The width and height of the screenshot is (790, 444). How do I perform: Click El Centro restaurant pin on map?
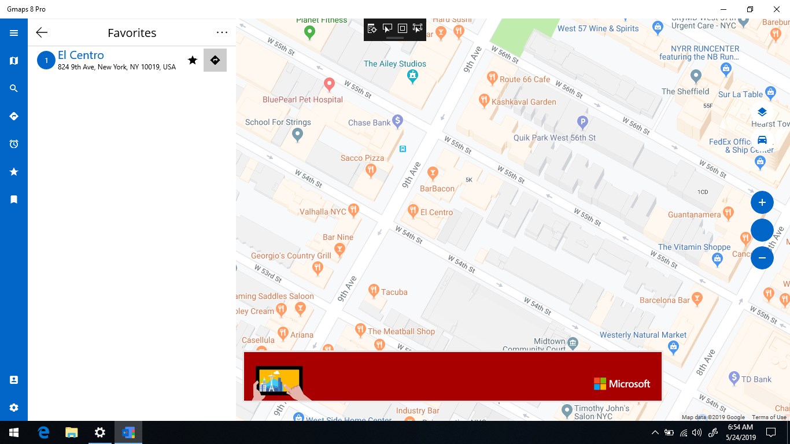[412, 211]
